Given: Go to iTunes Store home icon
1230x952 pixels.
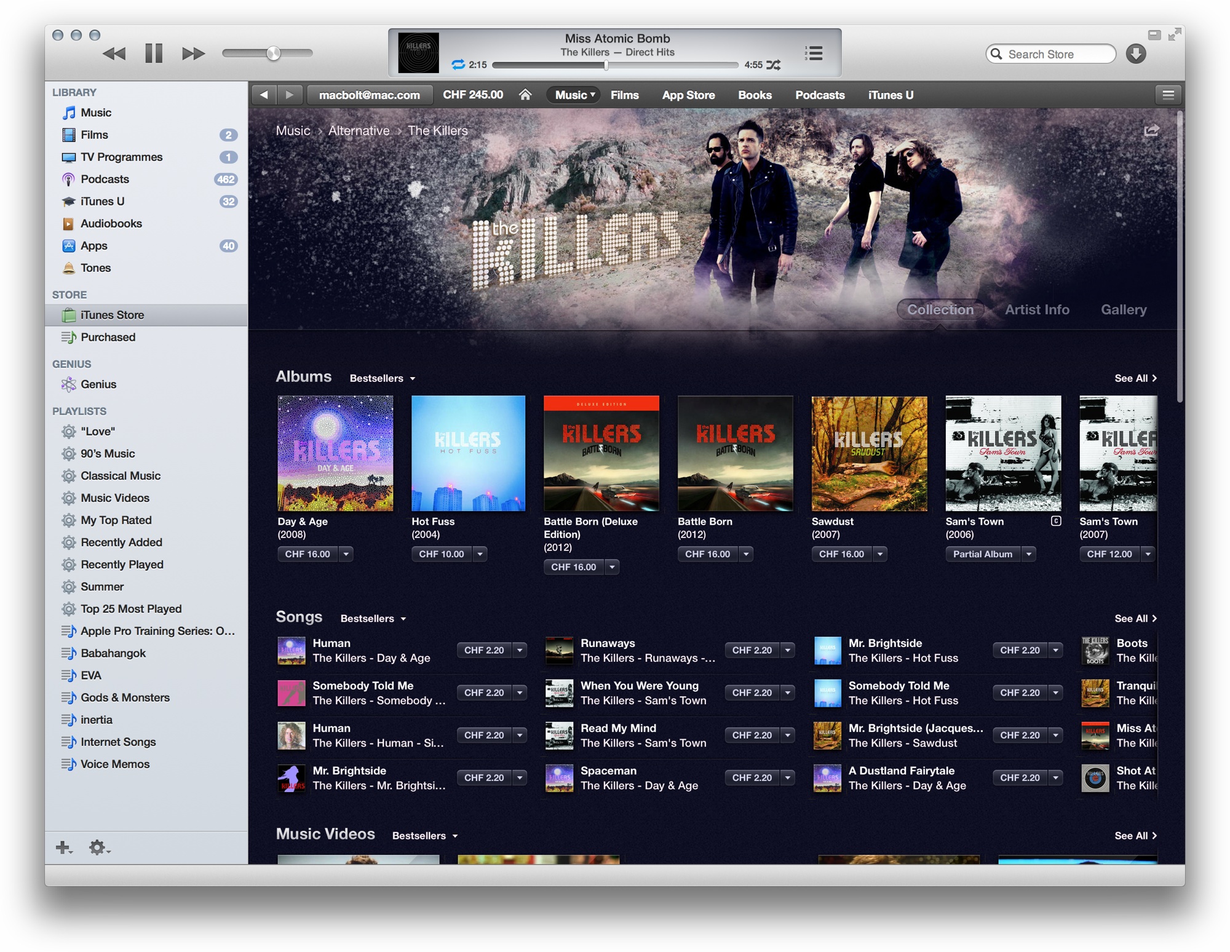Looking at the screenshot, I should (525, 95).
